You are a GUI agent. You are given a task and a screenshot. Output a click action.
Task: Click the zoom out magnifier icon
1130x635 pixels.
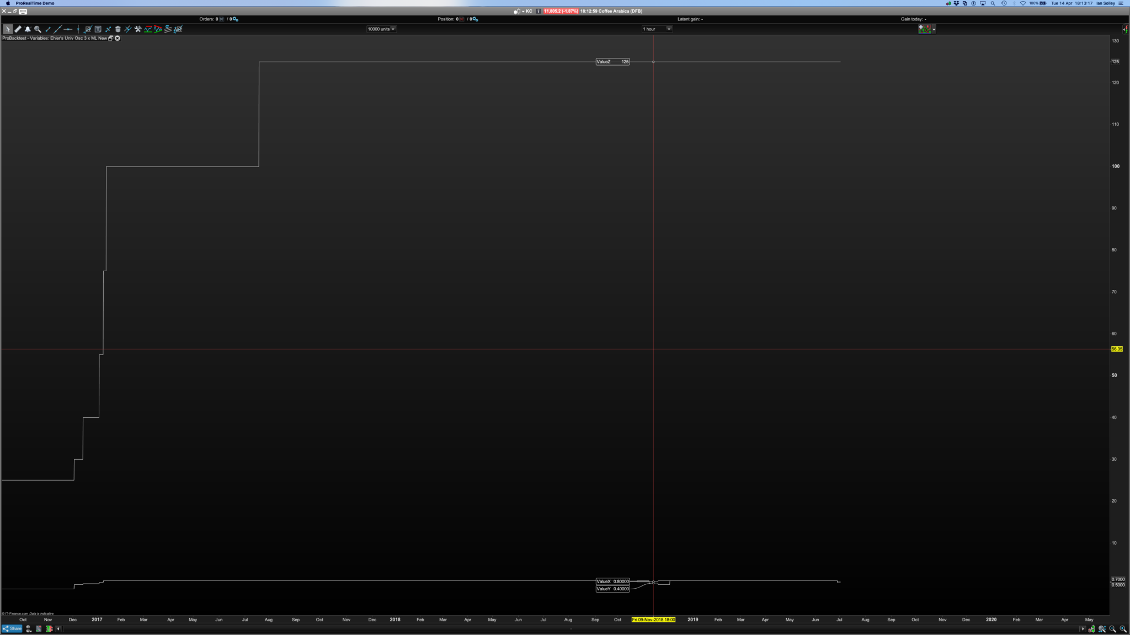(x=1112, y=629)
